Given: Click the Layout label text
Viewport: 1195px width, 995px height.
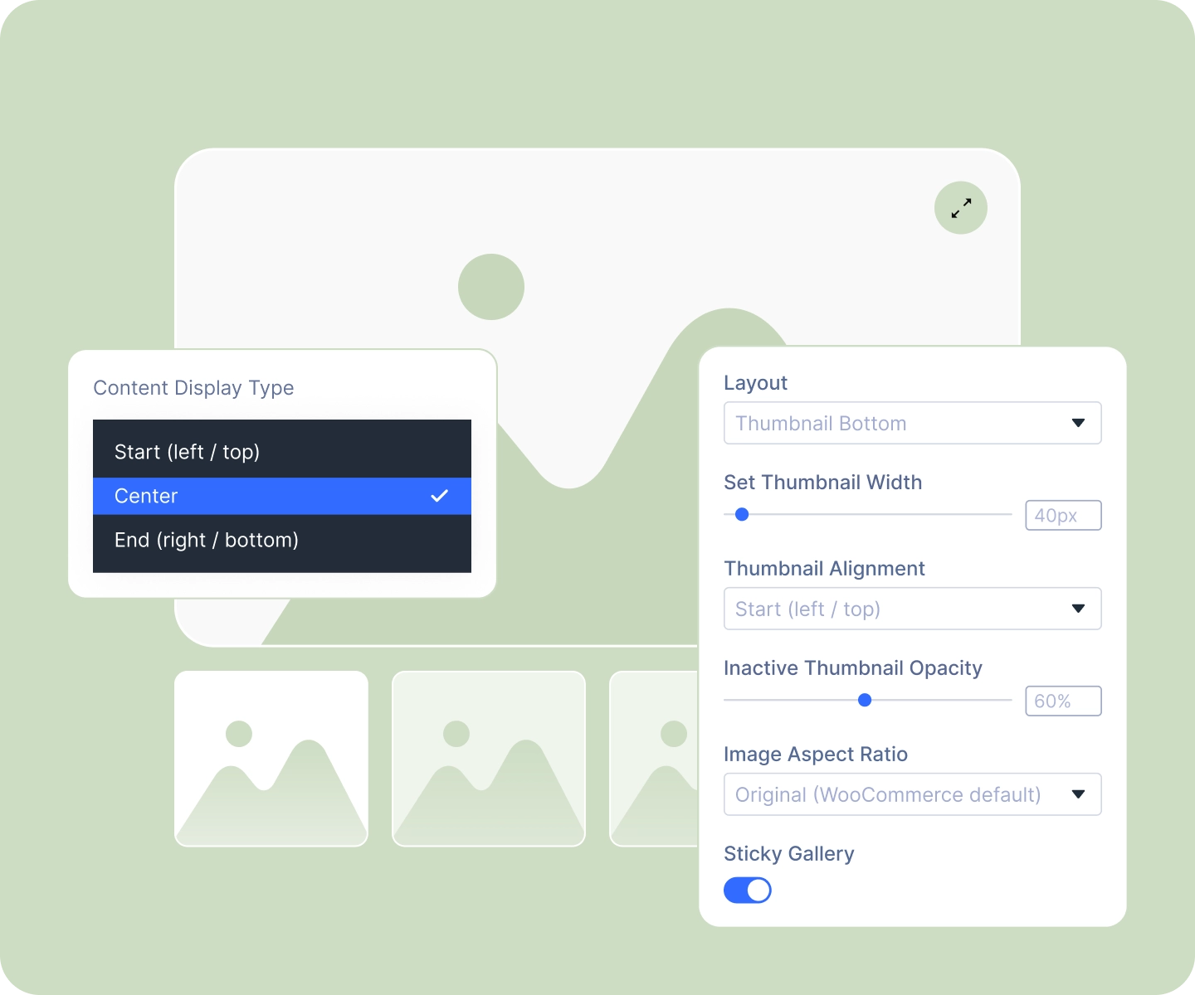Looking at the screenshot, I should [x=755, y=383].
